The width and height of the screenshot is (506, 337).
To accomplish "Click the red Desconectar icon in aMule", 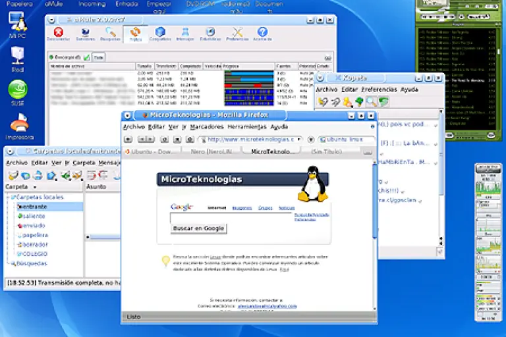I will point(58,32).
